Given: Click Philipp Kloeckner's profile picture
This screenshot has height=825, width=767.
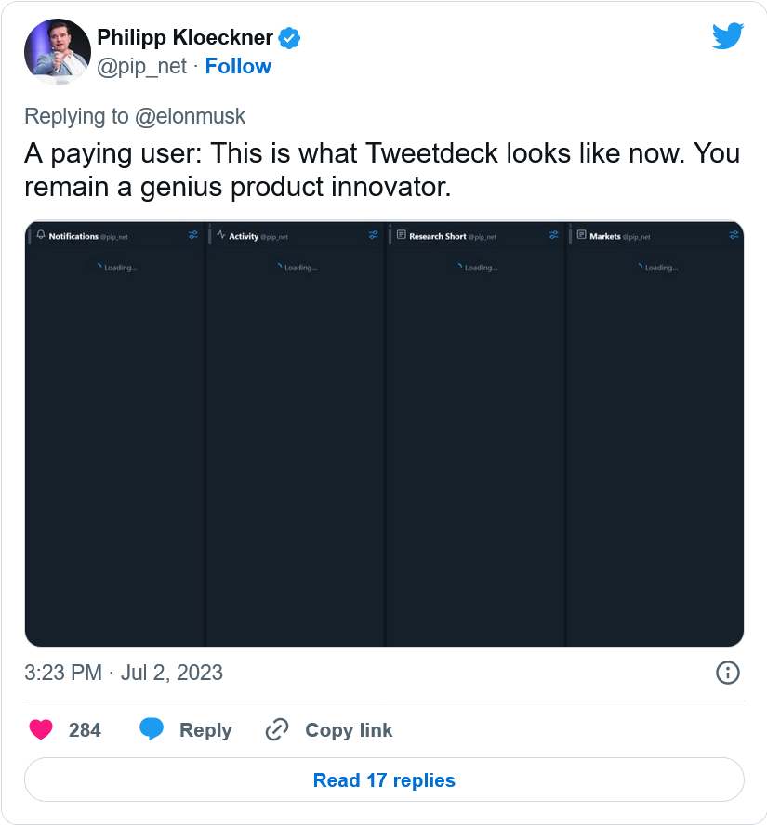Looking at the screenshot, I should pos(57,52).
